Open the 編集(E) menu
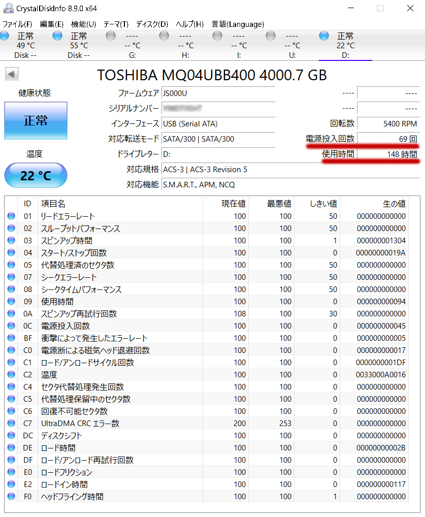 [51, 24]
